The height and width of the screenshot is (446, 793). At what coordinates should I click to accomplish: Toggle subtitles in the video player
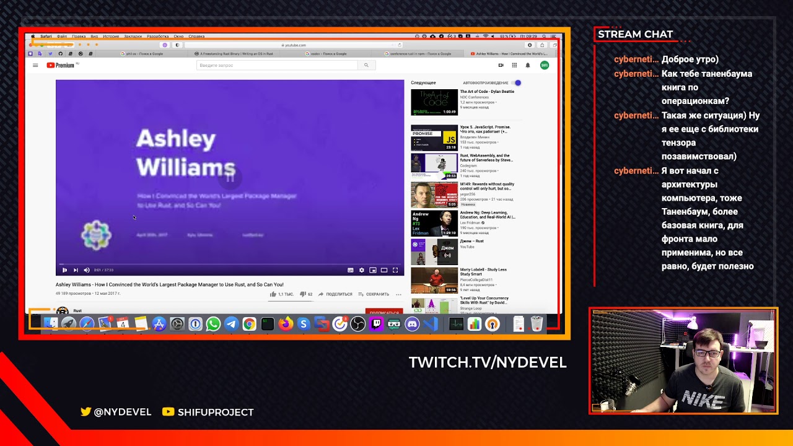(x=351, y=270)
